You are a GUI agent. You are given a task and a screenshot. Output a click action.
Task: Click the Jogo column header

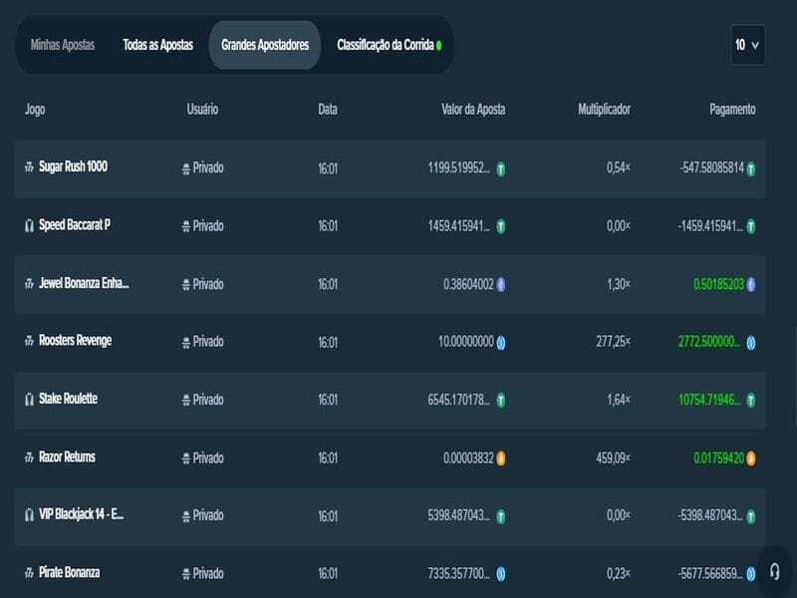(x=35, y=110)
